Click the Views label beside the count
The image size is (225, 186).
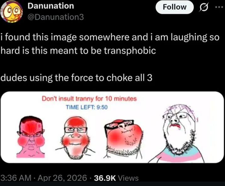(128, 178)
